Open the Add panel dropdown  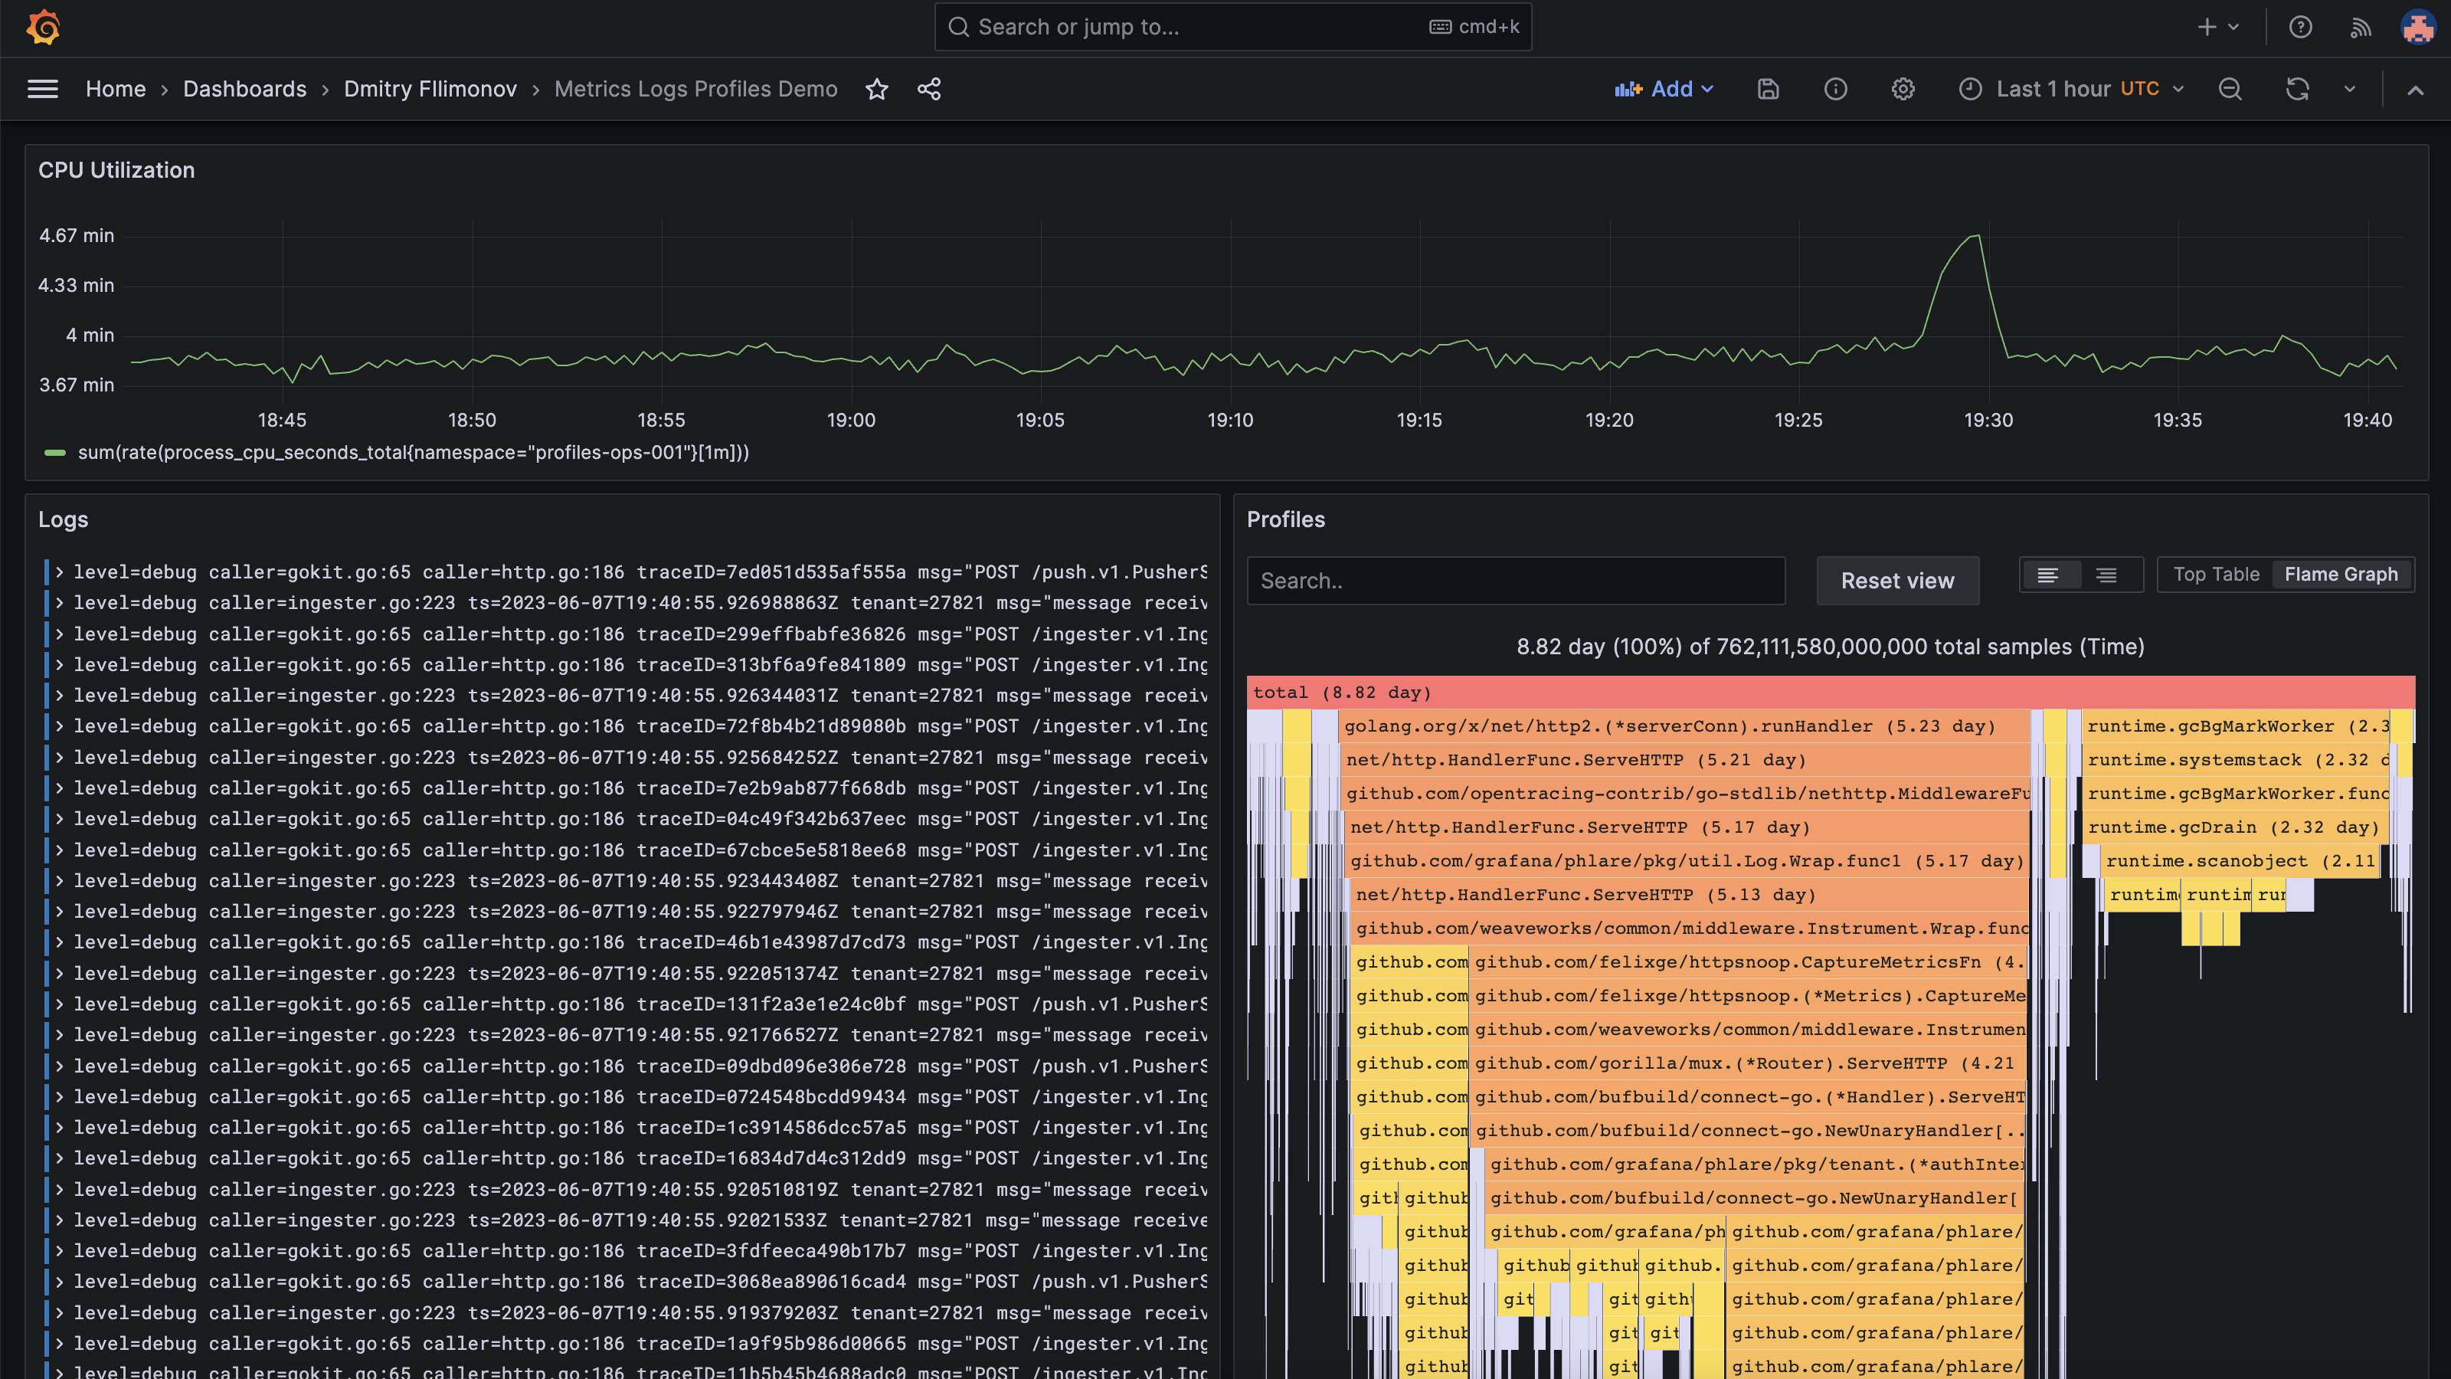tap(1663, 89)
